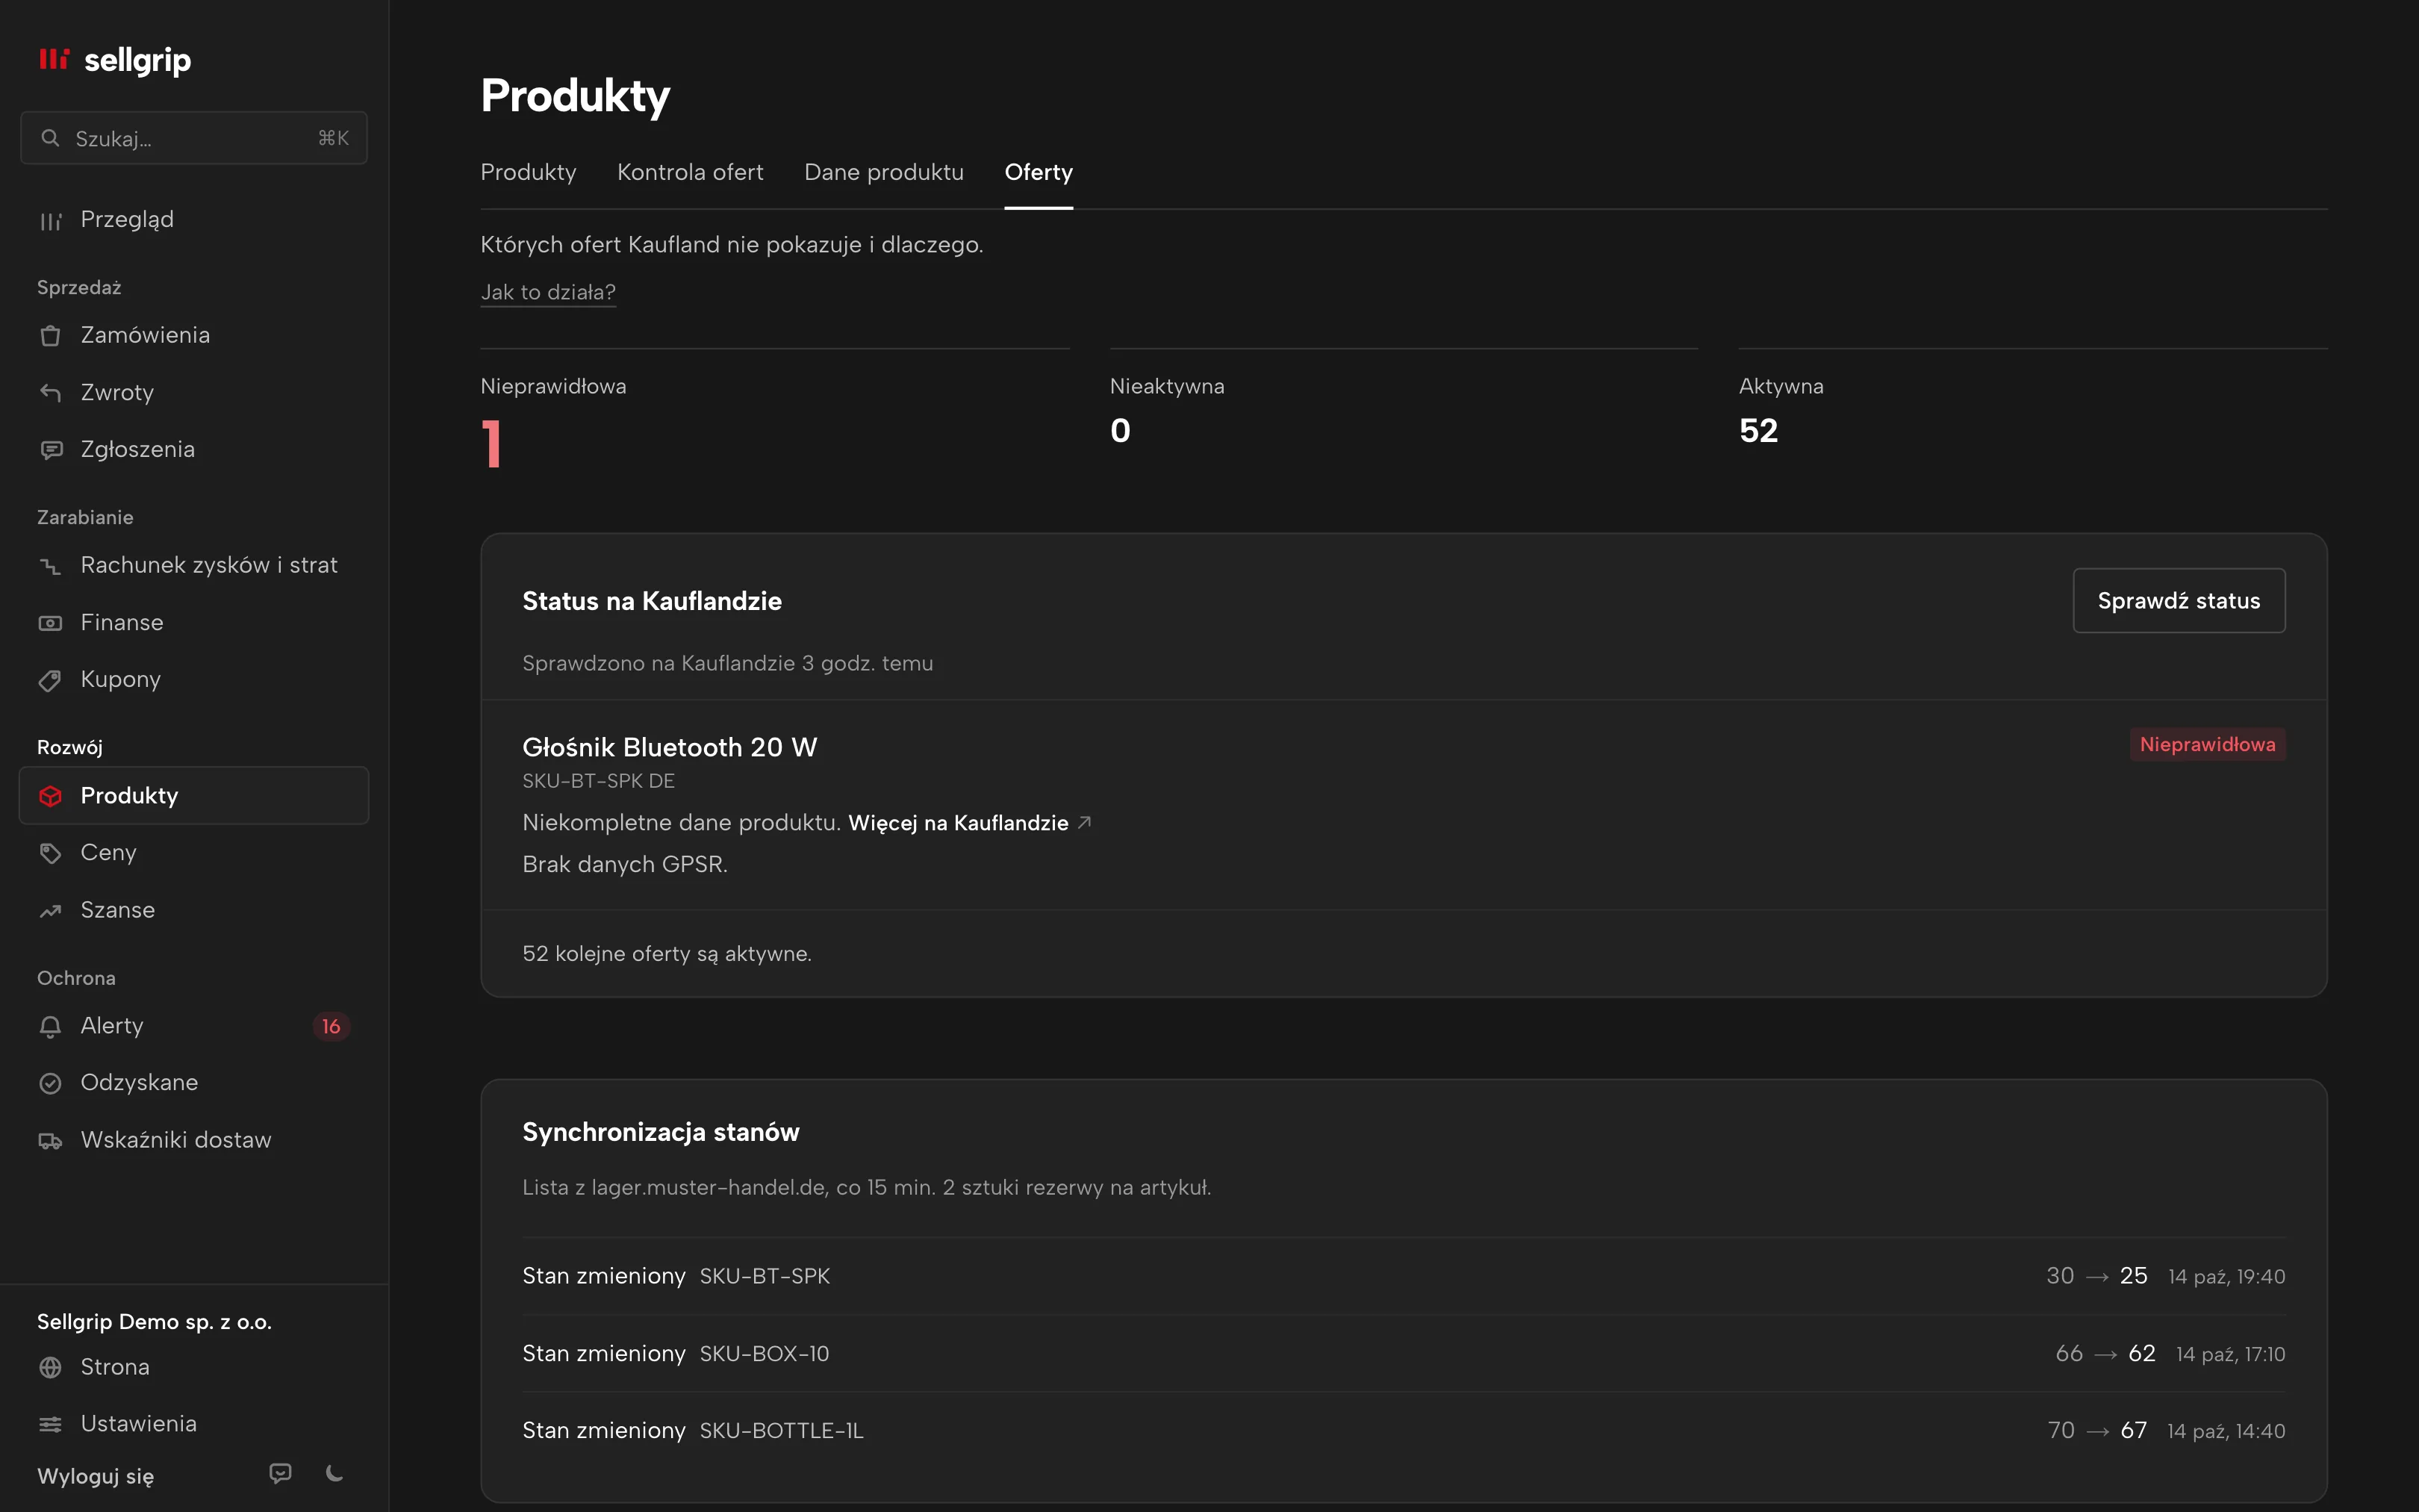Click Wyloguj się to log out

click(x=95, y=1476)
